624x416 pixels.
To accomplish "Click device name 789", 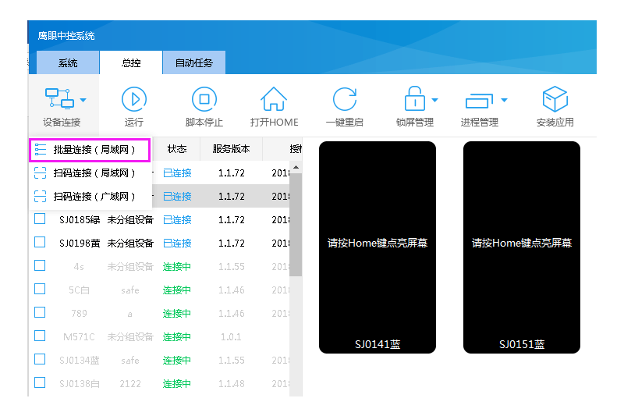I will (80, 314).
